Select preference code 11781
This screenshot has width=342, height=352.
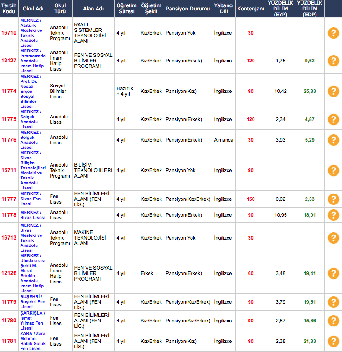click(9, 341)
